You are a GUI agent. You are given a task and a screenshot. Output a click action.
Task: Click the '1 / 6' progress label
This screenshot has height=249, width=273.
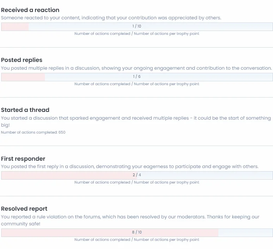(x=137, y=77)
